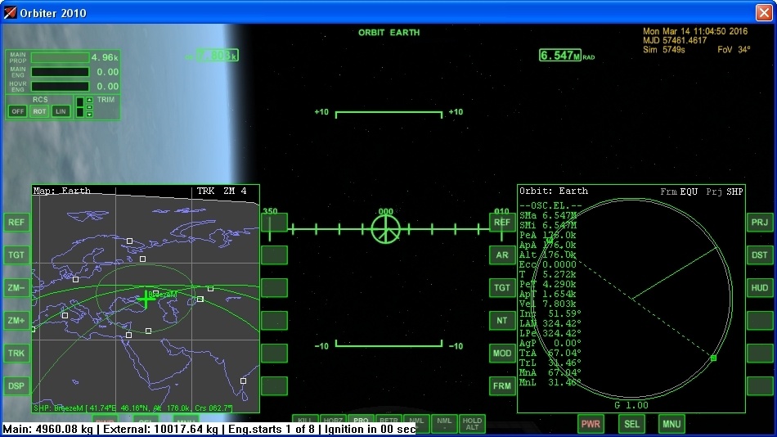This screenshot has width=777, height=437.
Task: Click Orbit: Earth title text
Action: (x=554, y=191)
